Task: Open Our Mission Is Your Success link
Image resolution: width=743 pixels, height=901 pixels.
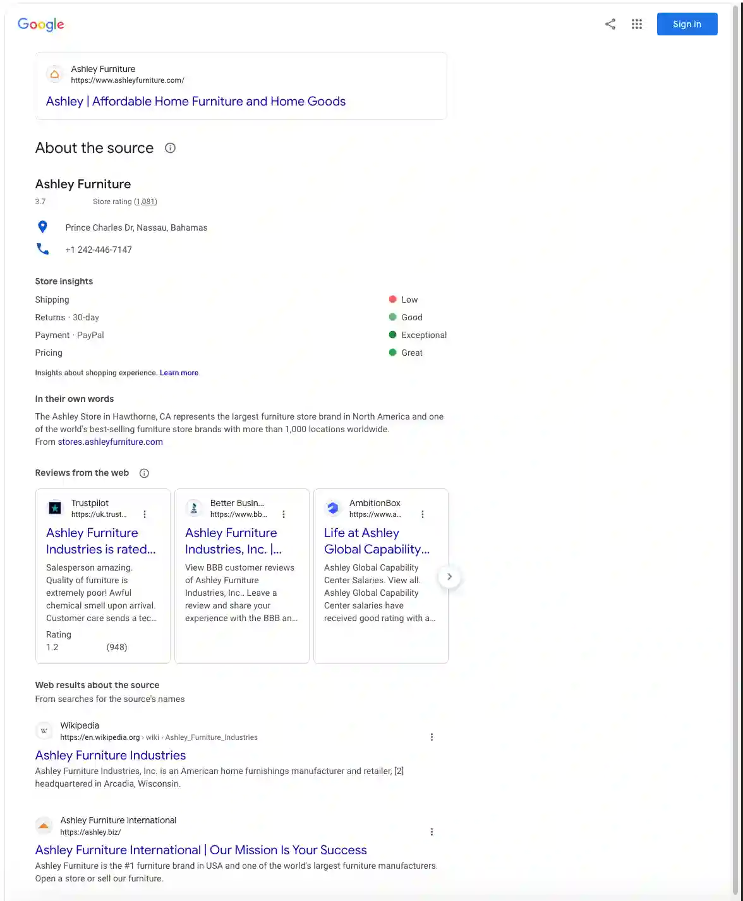Action: 201,850
